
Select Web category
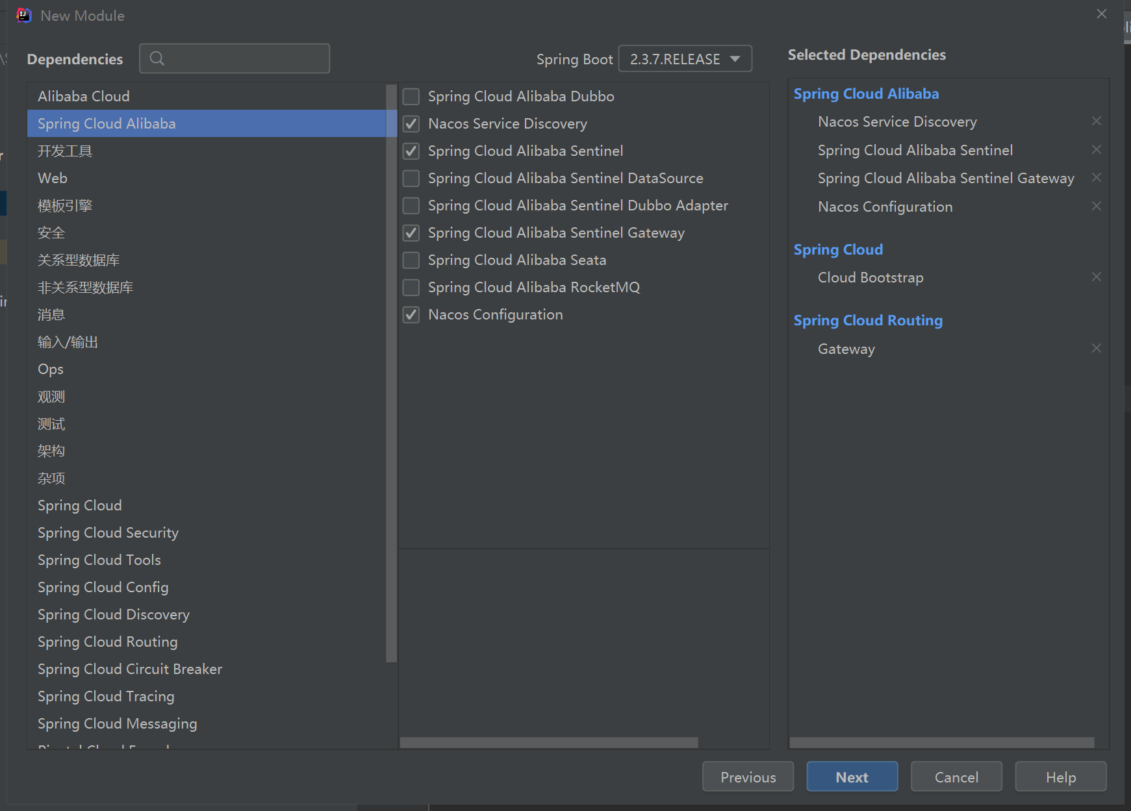[207, 178]
